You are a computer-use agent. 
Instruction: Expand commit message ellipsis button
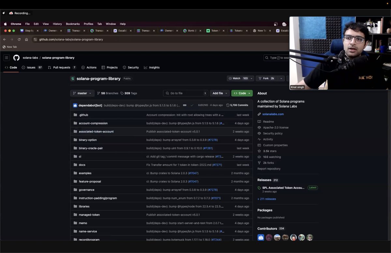click(x=185, y=105)
